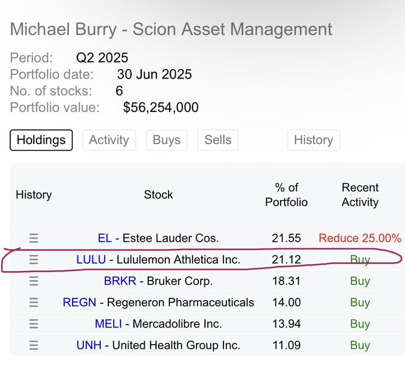This screenshot has width=405, height=390.
Task: Click the Stock column header
Action: tap(158, 195)
